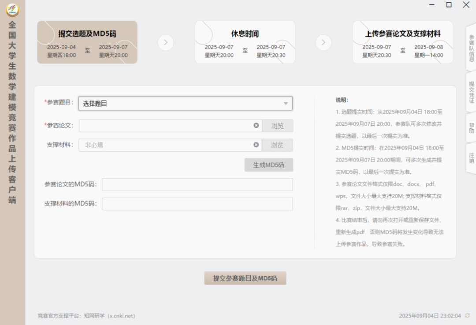
Task: Click the 参赛题目 label
Action: pos(59,102)
